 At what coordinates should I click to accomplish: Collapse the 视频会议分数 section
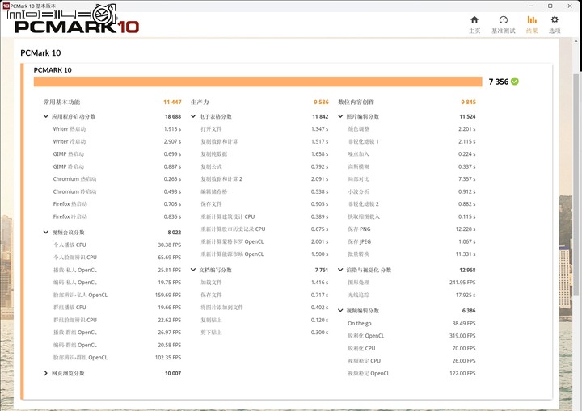click(x=45, y=233)
